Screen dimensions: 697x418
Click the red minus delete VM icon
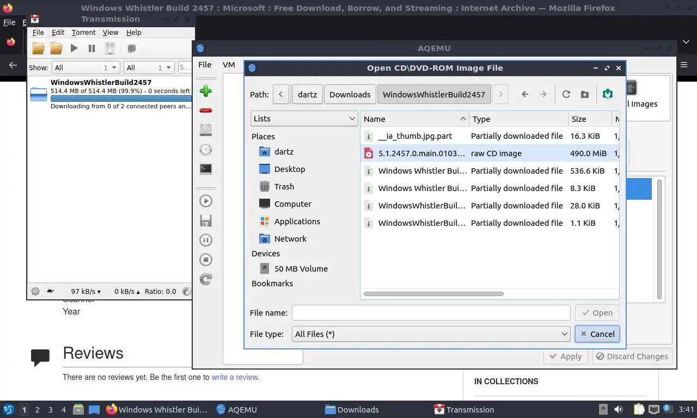pos(206,110)
